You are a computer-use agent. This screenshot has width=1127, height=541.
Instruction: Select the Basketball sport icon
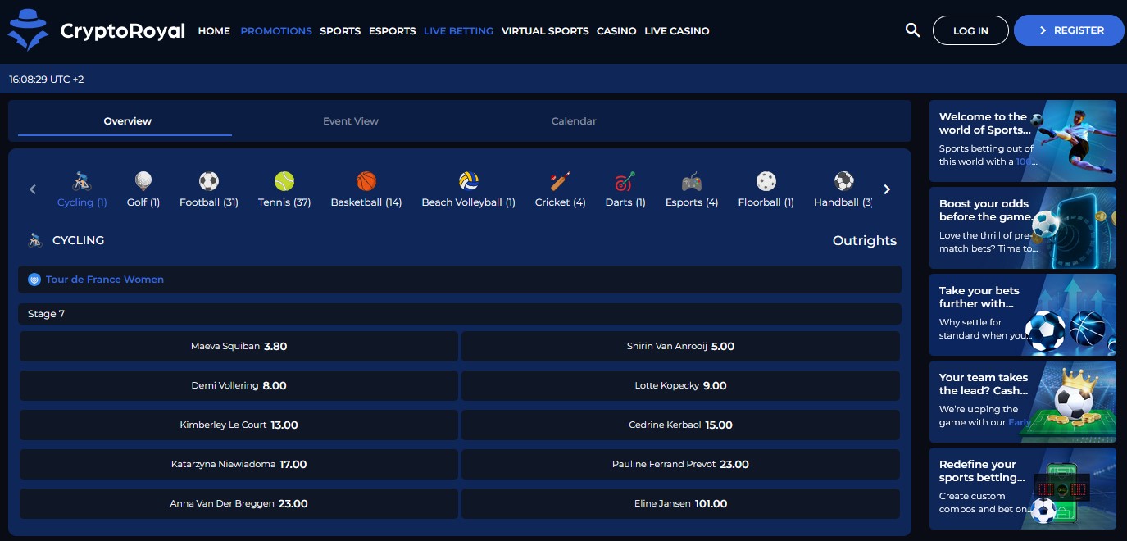click(366, 181)
